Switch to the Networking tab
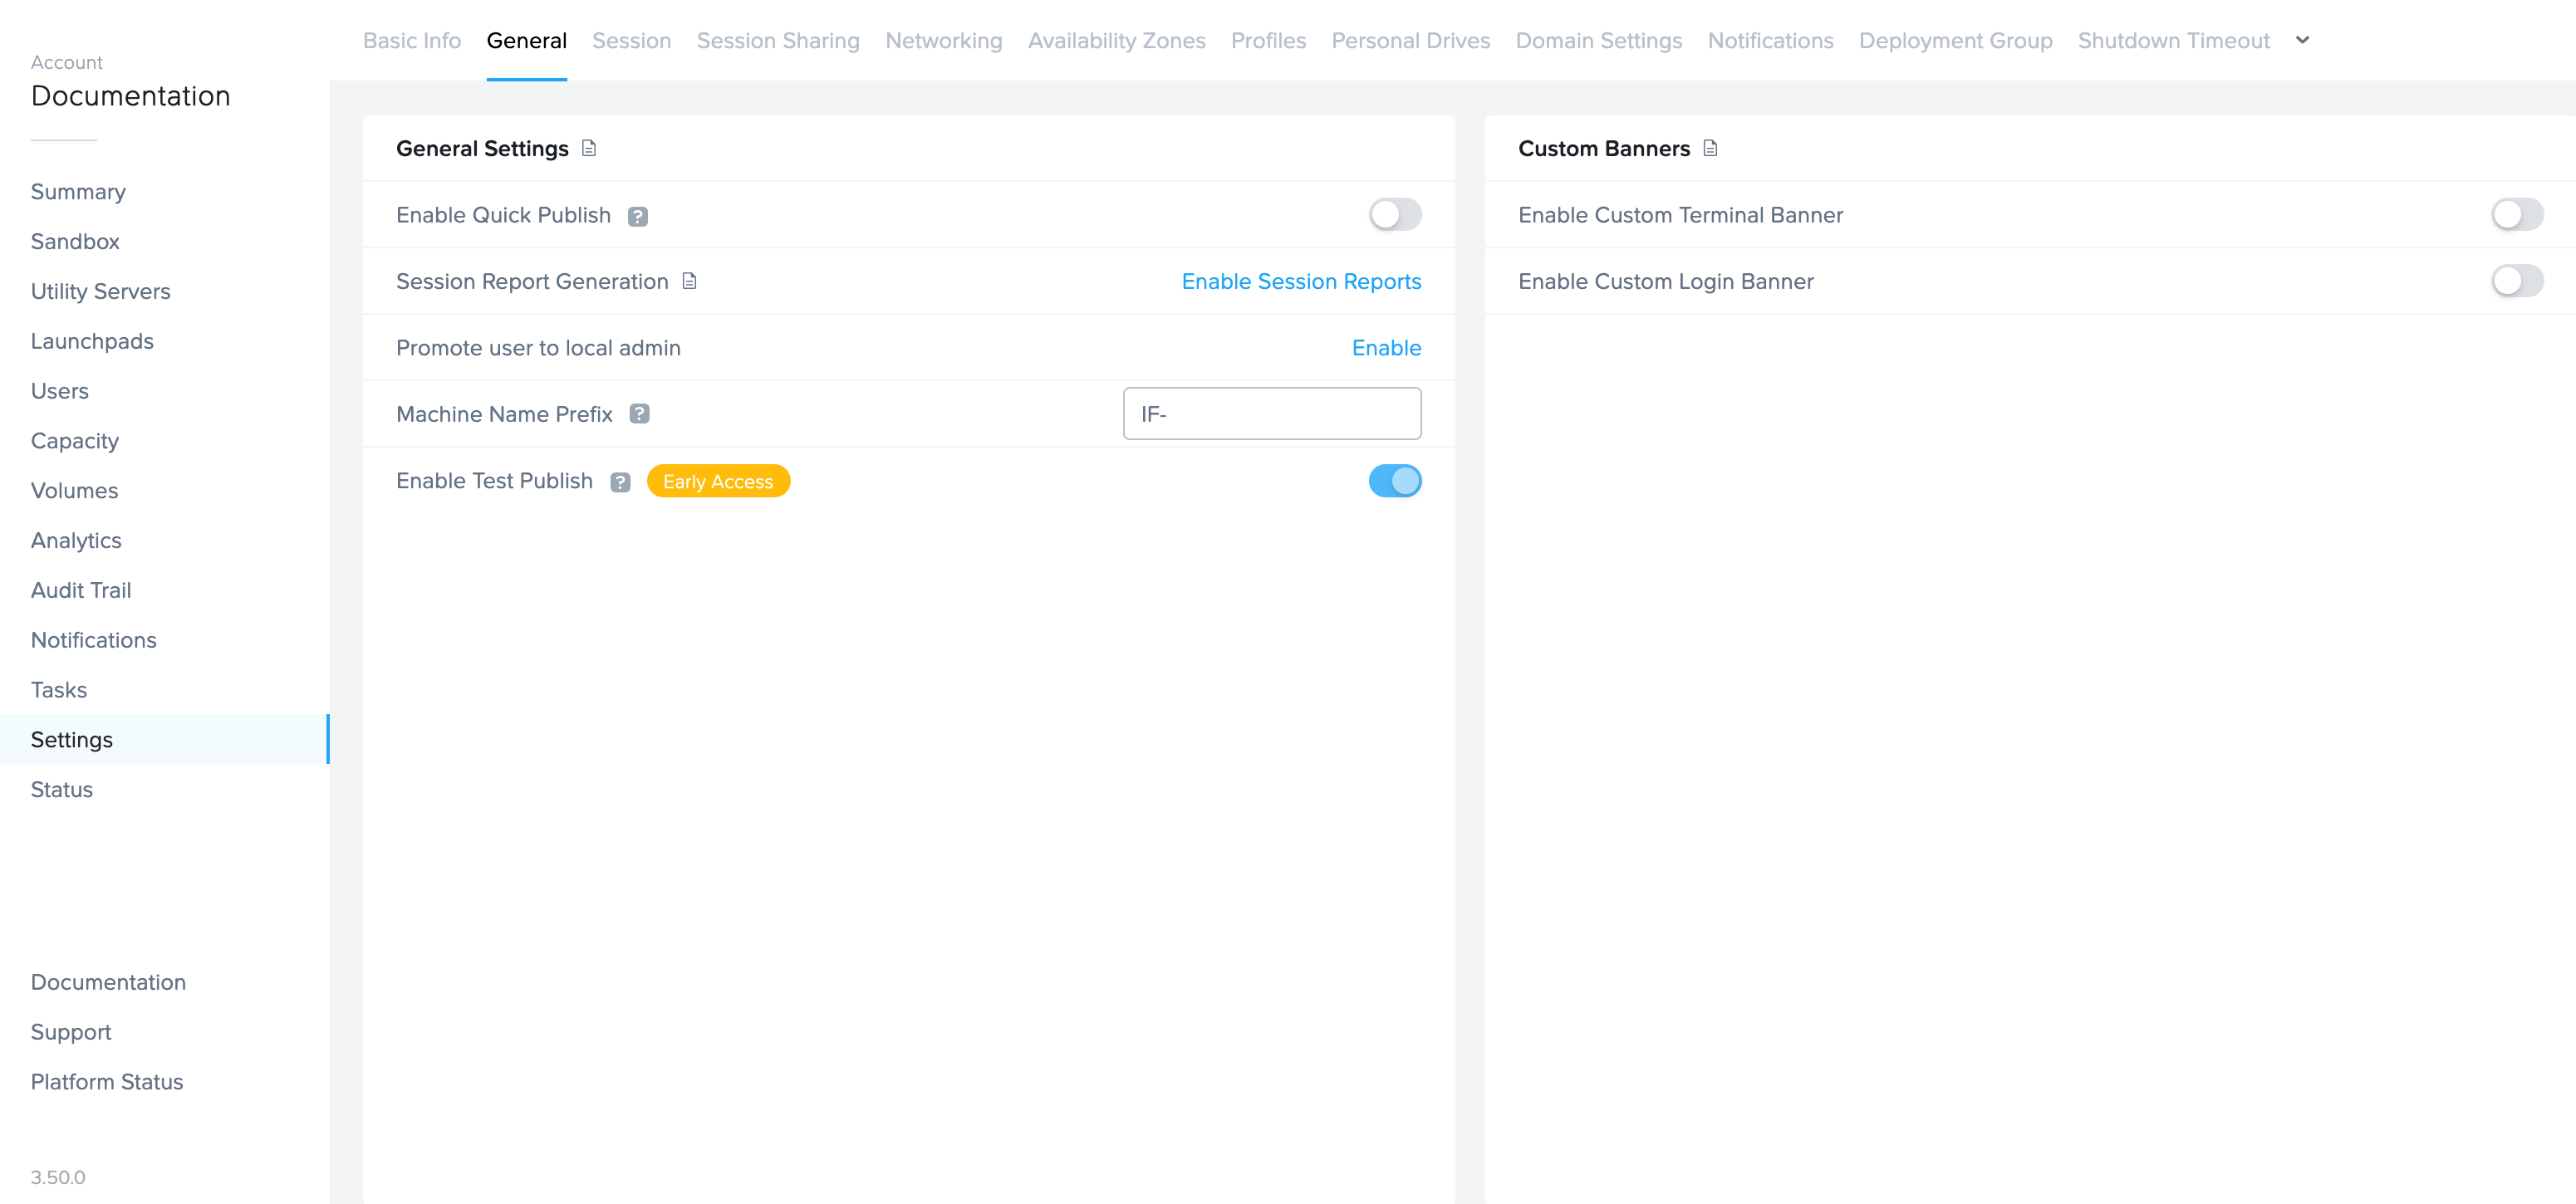This screenshot has height=1204, width=2576. click(x=943, y=41)
